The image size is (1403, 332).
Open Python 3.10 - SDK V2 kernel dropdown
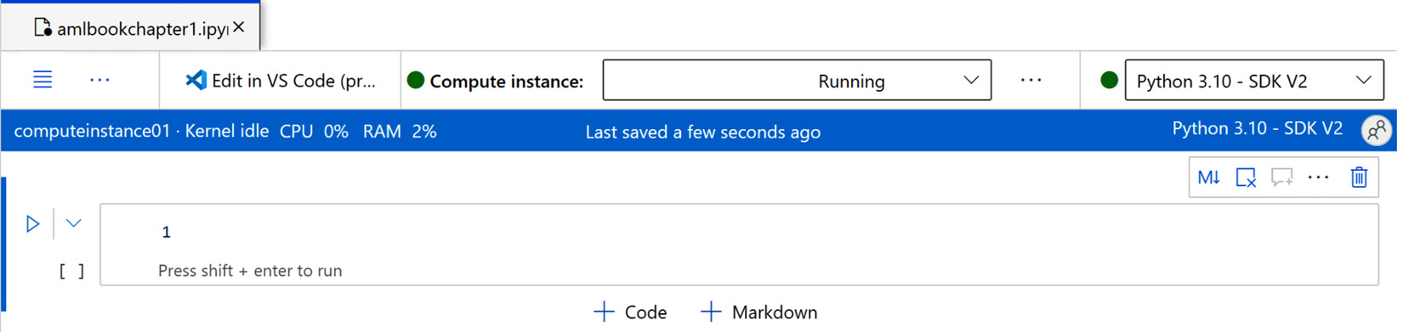pyautogui.click(x=1253, y=80)
